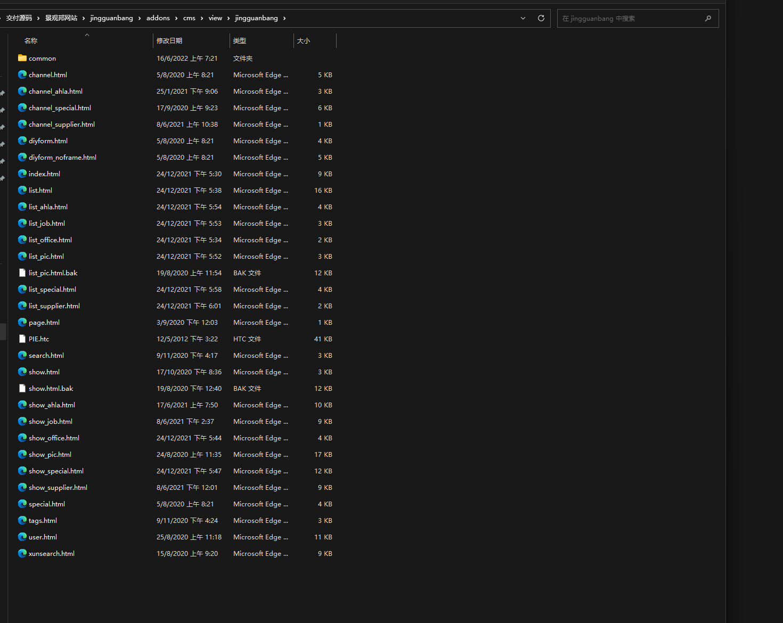Open the common folder icon
This screenshot has width=783, height=623.
point(22,58)
